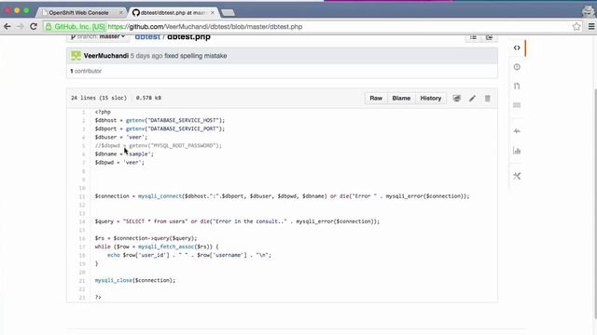Open Graphs icon in repo sidebar

point(517,151)
